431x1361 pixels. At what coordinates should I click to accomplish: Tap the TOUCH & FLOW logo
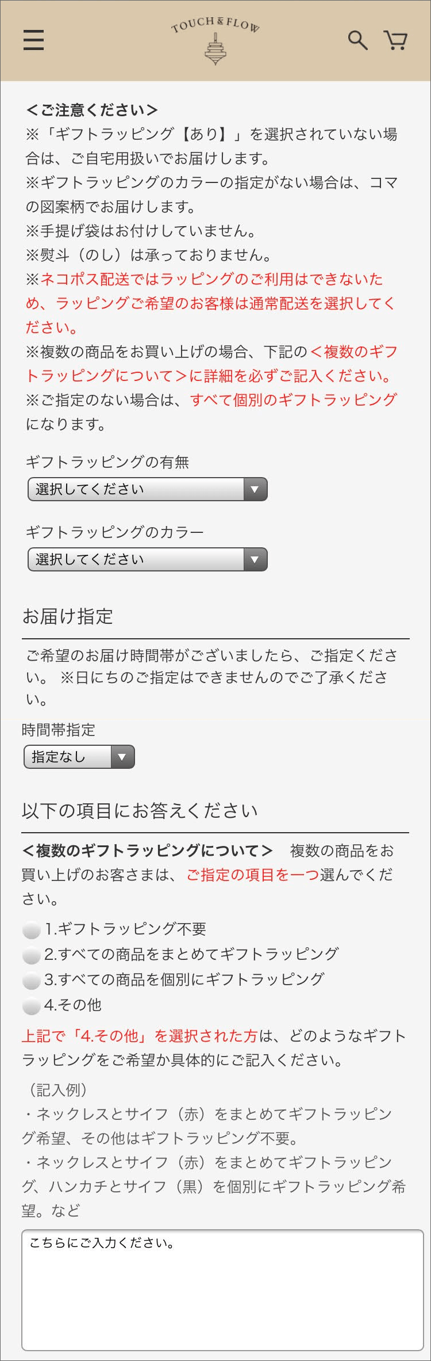pyautogui.click(x=215, y=40)
